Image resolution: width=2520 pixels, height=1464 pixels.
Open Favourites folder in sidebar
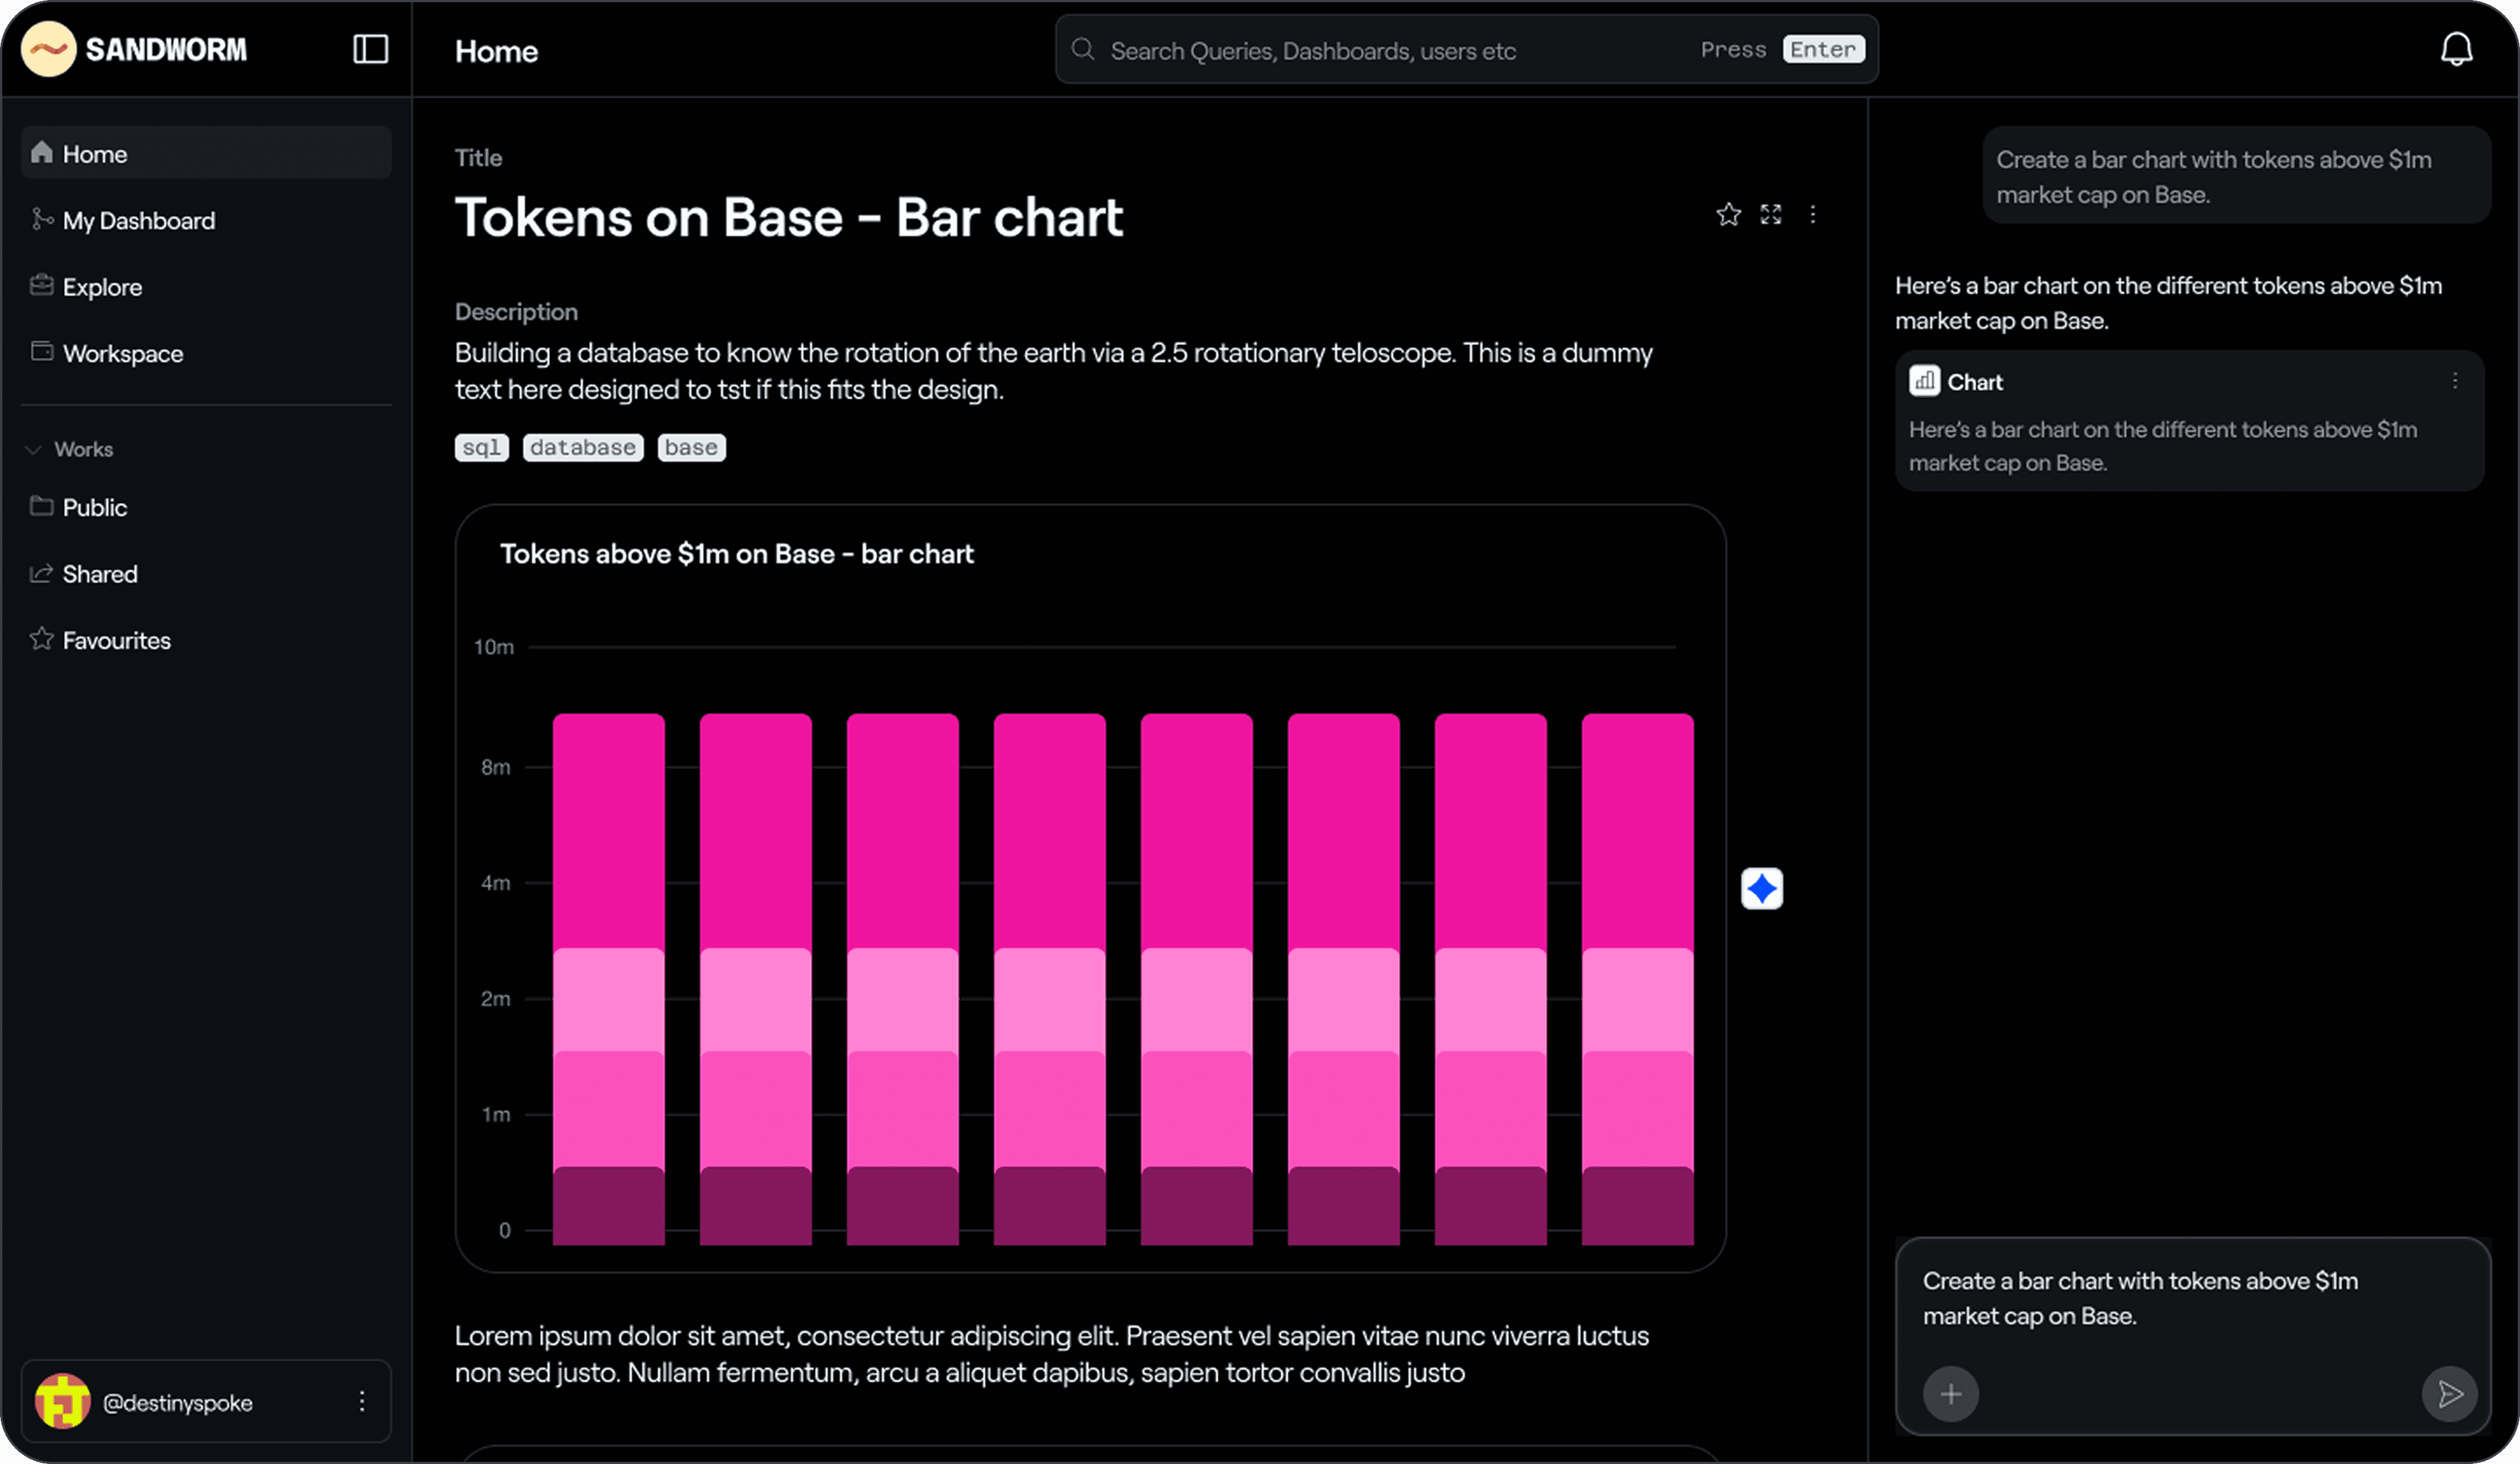point(116,641)
